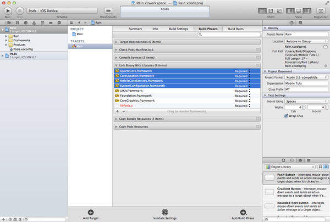Add a new target
Image resolution: width=330 pixels, height=222 pixels.
pyautogui.click(x=91, y=213)
